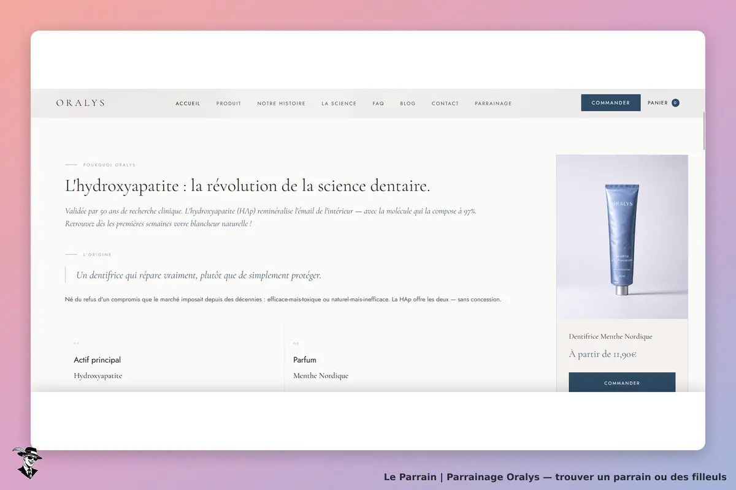Open the FAQ page
Image resolution: width=736 pixels, height=490 pixels.
[378, 104]
